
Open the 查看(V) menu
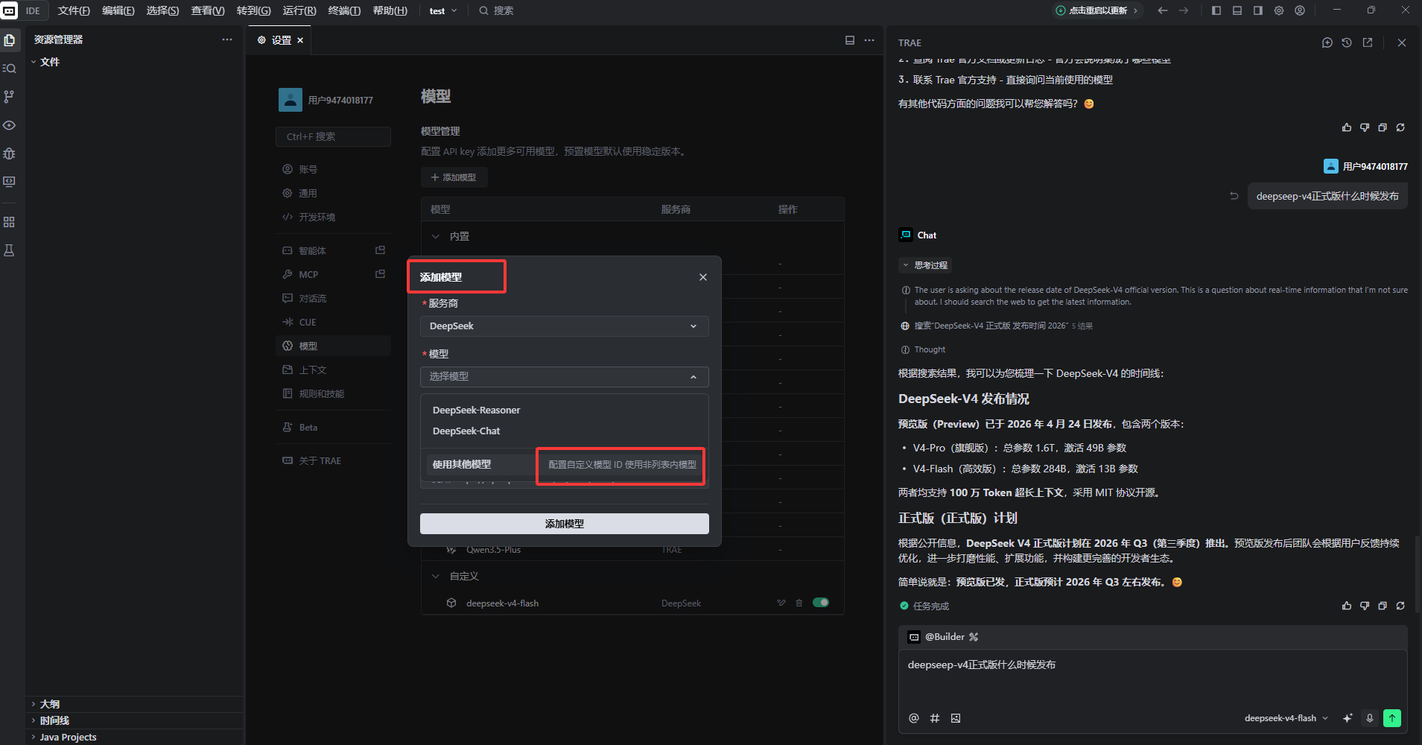tap(208, 11)
